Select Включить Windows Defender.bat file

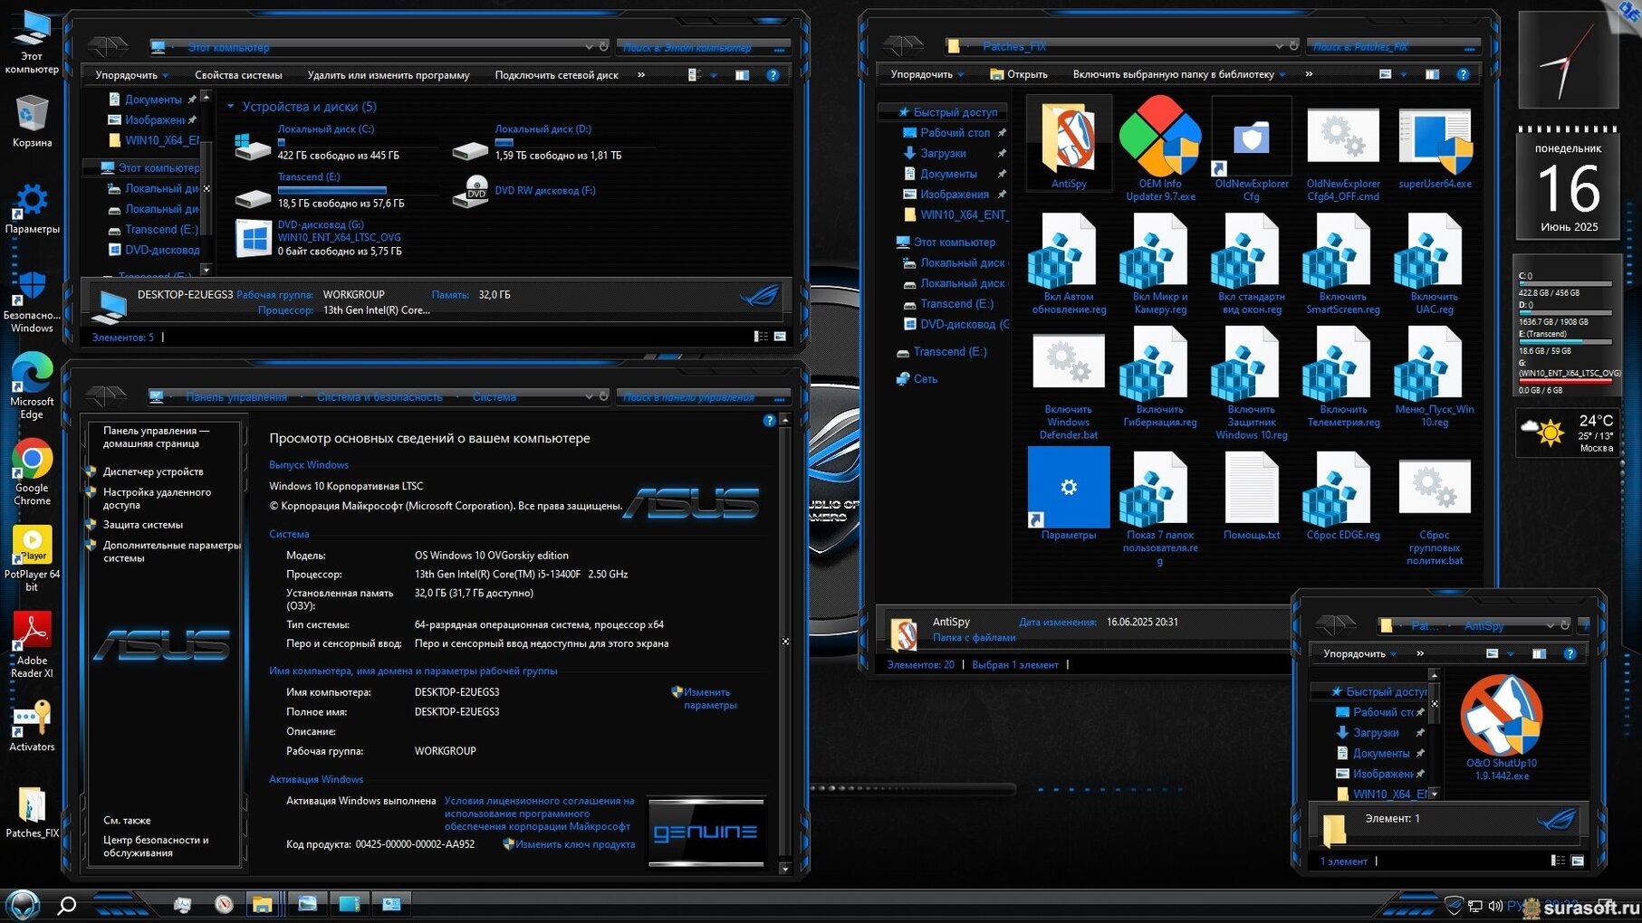1069,386
